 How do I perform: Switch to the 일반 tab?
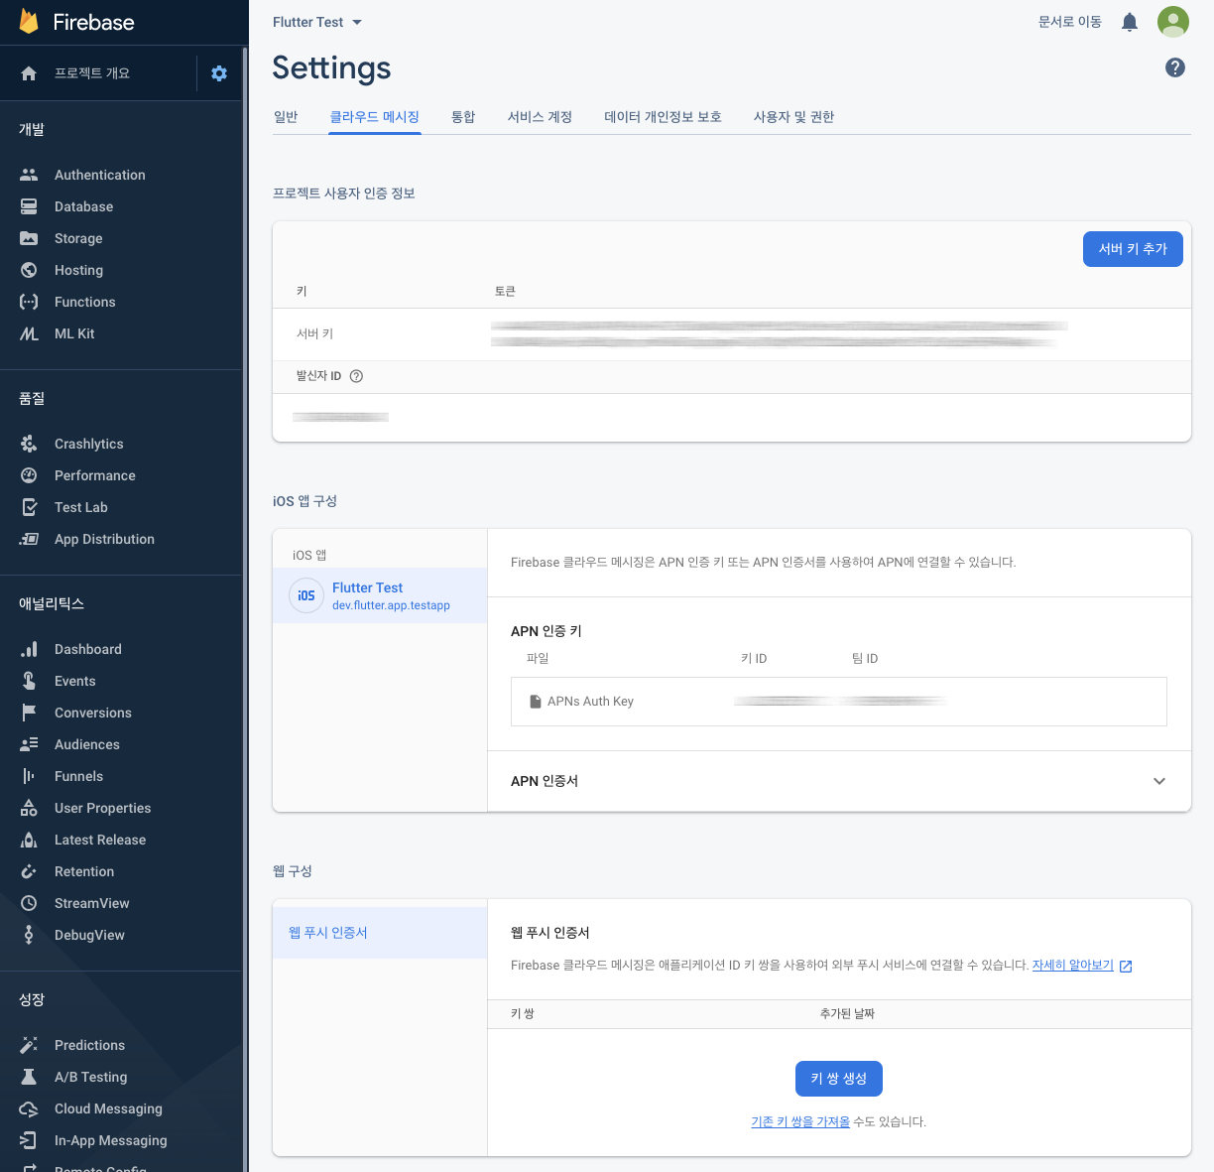[x=286, y=117]
